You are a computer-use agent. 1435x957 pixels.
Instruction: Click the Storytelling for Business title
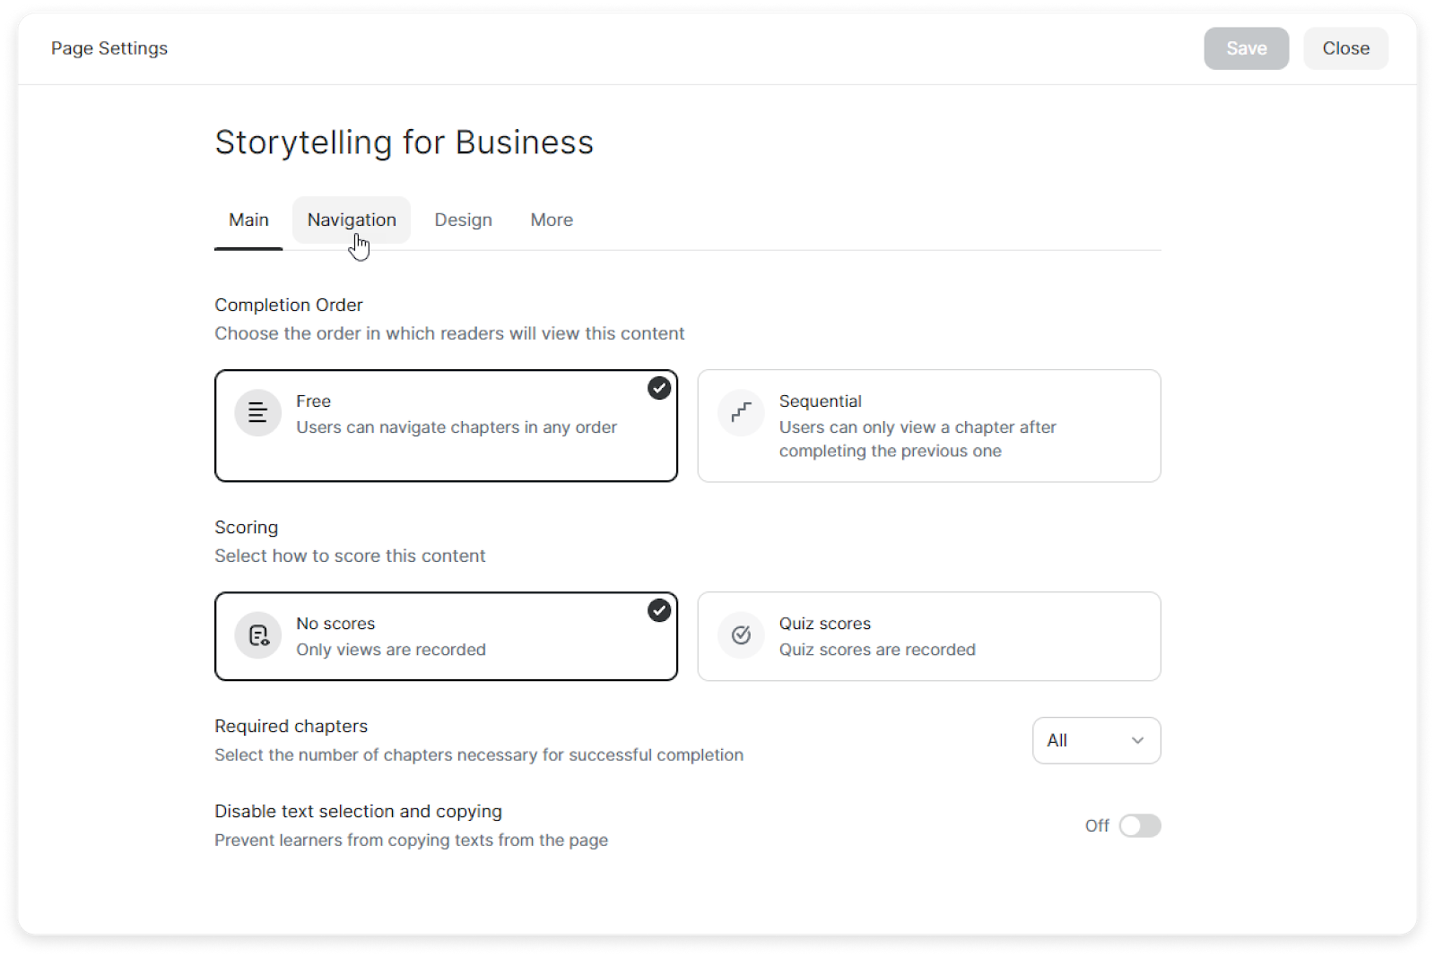click(x=404, y=142)
